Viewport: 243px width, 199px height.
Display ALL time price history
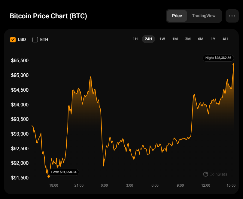coord(226,39)
